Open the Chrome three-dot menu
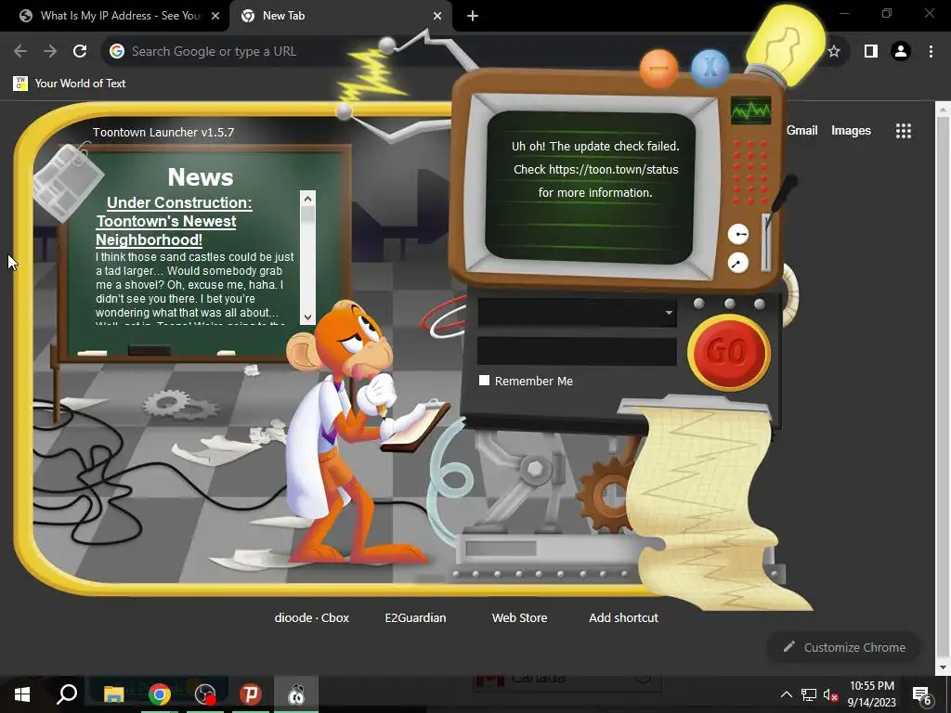951x713 pixels. [x=931, y=52]
